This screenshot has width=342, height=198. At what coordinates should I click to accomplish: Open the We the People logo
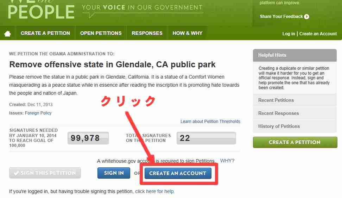41,10
